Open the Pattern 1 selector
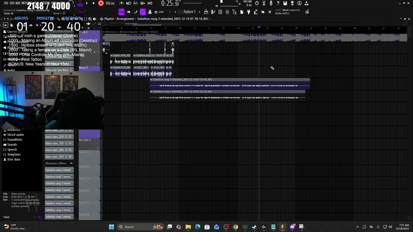Viewport: 413px width, 232px height. pyautogui.click(x=189, y=12)
